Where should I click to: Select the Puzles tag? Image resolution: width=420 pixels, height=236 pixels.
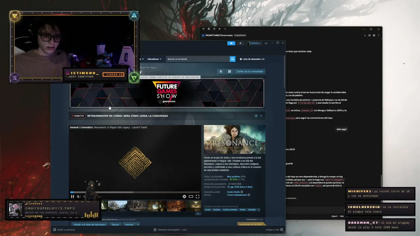tap(242, 210)
